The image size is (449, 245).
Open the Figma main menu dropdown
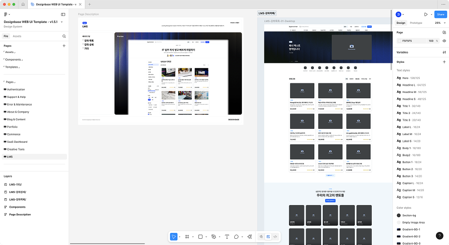[7, 14]
